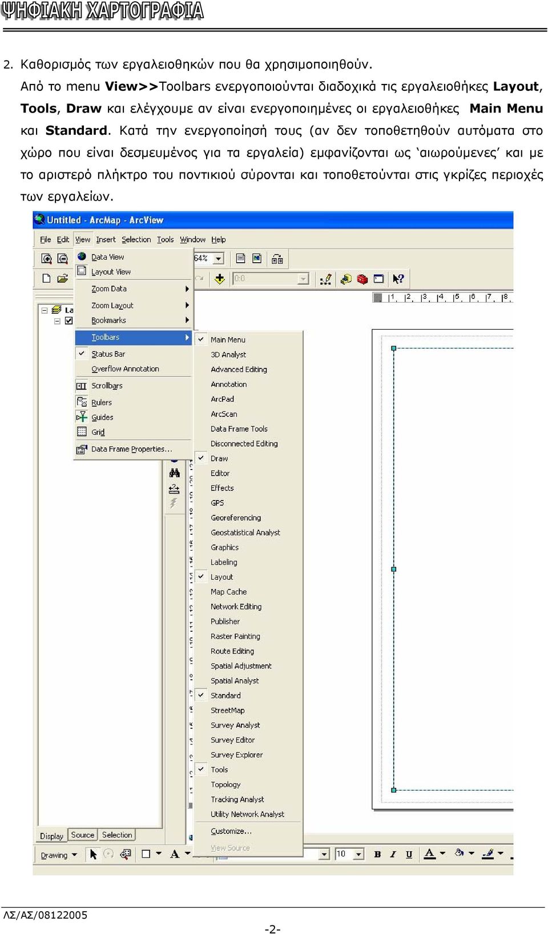
Task: Collapse the Layers tree node
Action: point(45,310)
